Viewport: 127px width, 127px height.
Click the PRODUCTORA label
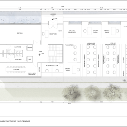pos(69,45)
